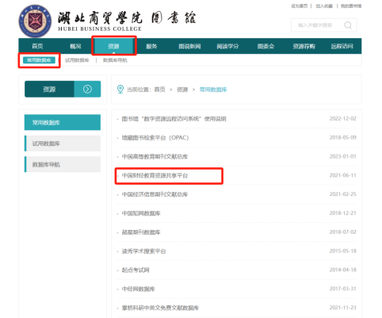This screenshot has width=382, height=318.
Task: Click the circled arrow icon beside 资源
Action: pyautogui.click(x=87, y=89)
